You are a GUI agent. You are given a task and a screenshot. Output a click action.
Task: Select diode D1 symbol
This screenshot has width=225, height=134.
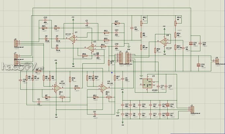click(57, 39)
